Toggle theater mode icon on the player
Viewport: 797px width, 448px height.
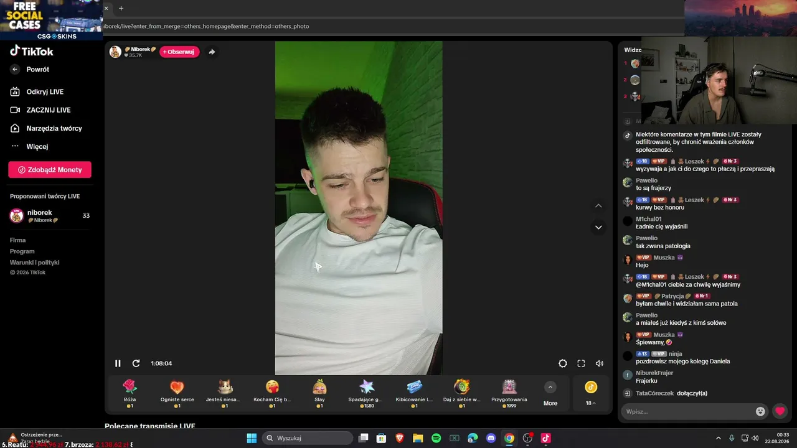tap(563, 363)
